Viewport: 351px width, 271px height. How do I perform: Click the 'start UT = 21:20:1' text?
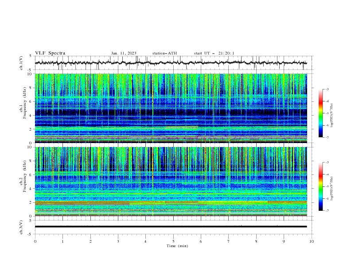(214, 53)
